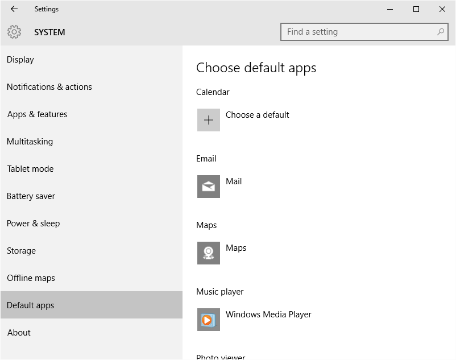Open Multitasking settings
Image resolution: width=456 pixels, height=360 pixels.
(30, 142)
